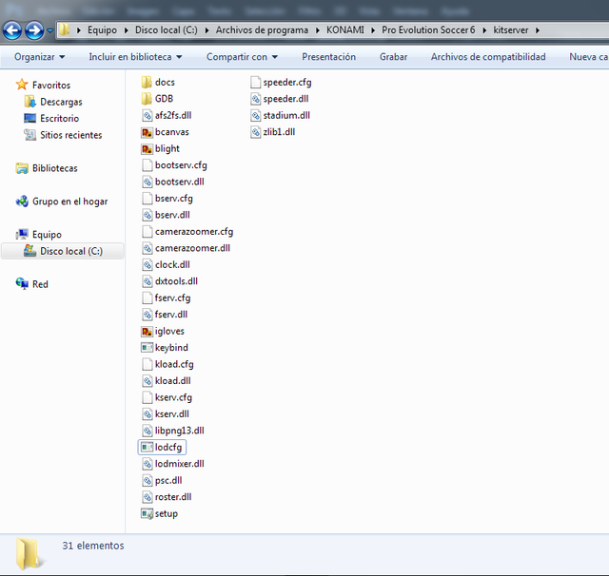Select the kserv.dll file name
The width and height of the screenshot is (609, 576).
point(171,414)
